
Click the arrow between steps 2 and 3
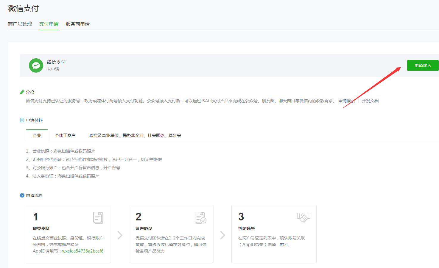223,235
